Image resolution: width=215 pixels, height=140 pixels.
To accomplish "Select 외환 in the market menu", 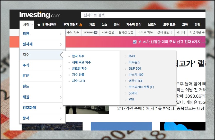I will [26, 34].
